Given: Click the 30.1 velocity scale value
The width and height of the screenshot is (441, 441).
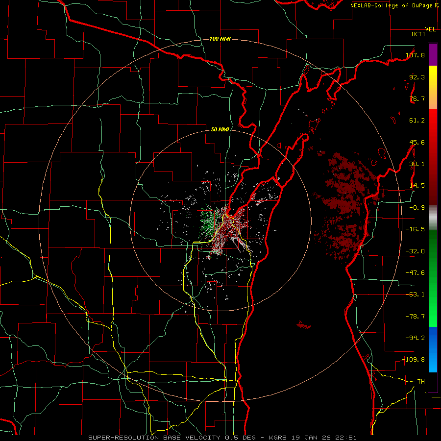Looking at the screenshot, I should pos(417,164).
